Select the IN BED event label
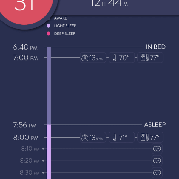 click(x=156, y=47)
